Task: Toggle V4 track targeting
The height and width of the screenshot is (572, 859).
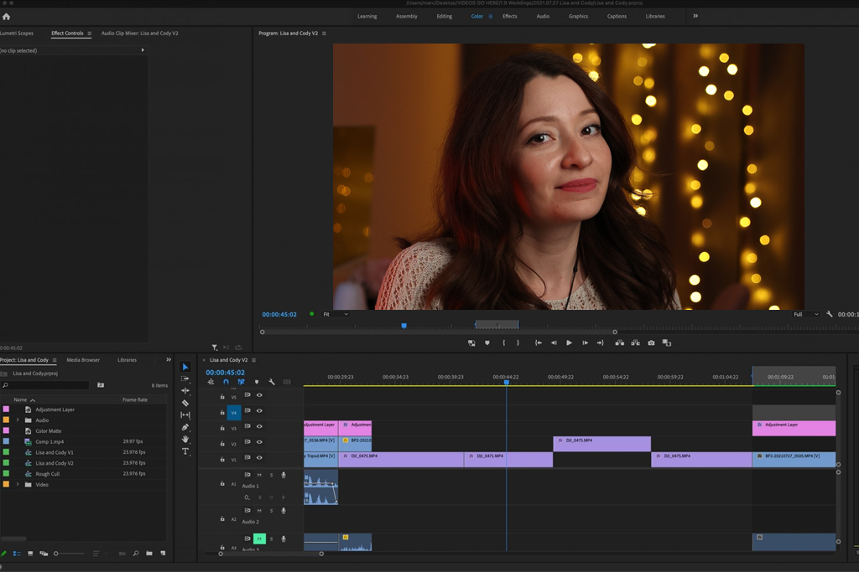Action: [x=234, y=412]
